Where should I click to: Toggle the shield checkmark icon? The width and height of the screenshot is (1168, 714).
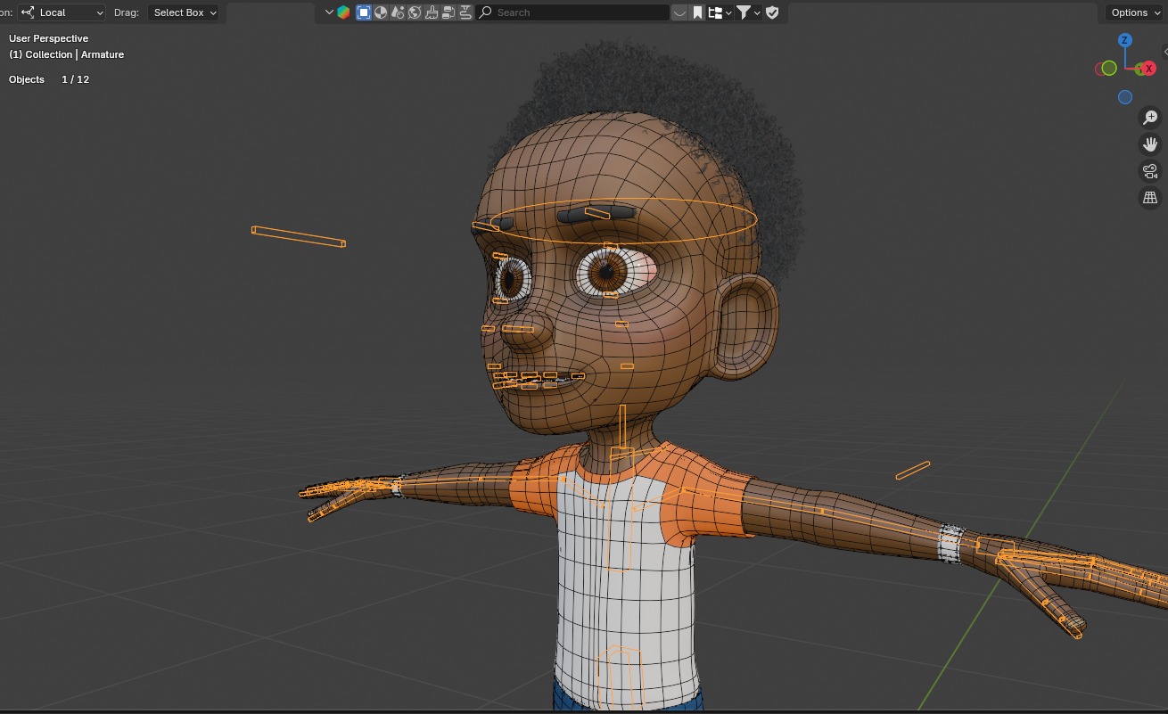772,12
